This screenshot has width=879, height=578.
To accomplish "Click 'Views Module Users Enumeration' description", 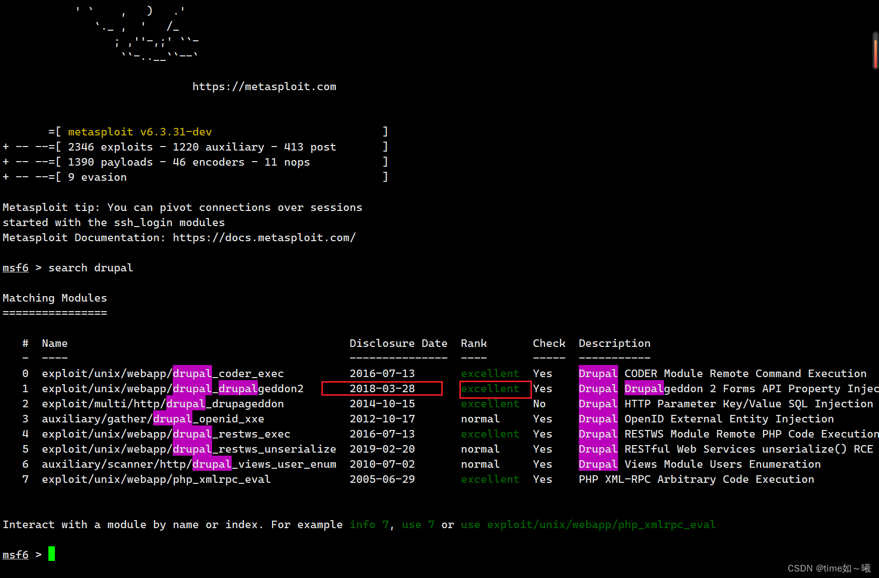I will 723,464.
